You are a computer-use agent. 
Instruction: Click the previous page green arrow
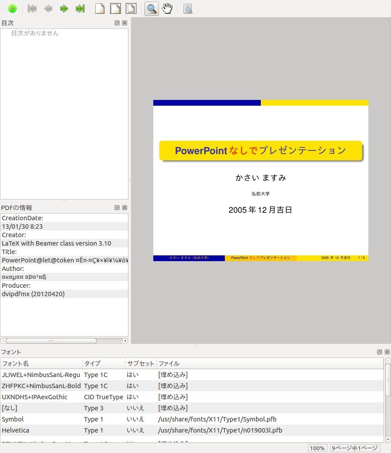[48, 8]
